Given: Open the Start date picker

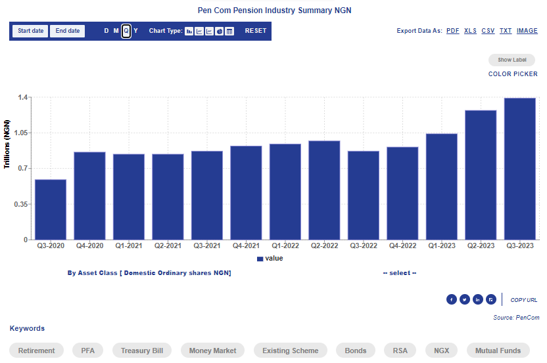Looking at the screenshot, I should tap(30, 31).
